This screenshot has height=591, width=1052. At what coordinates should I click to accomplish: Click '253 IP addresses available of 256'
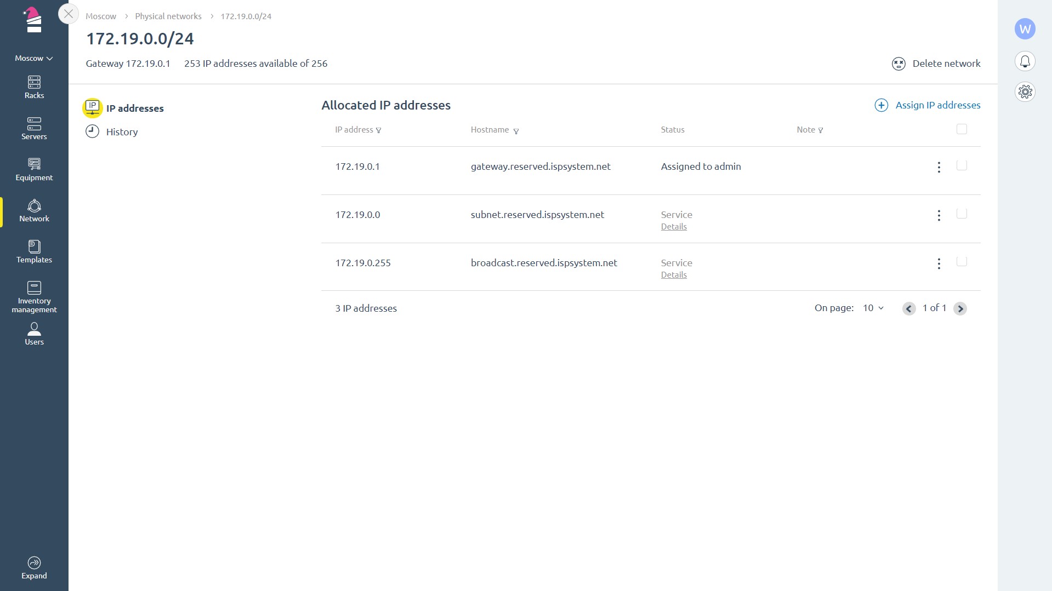click(256, 64)
